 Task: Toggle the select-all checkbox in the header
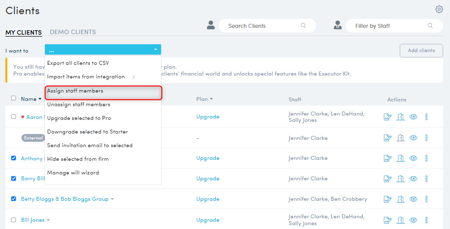(14, 98)
